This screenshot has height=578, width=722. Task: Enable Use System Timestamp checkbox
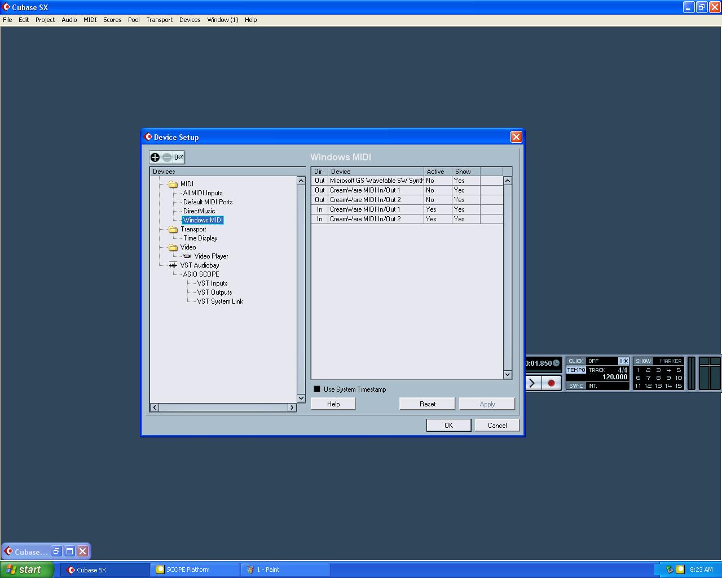[317, 389]
